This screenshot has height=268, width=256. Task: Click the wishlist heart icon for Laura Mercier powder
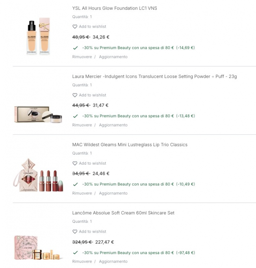[x=75, y=95]
